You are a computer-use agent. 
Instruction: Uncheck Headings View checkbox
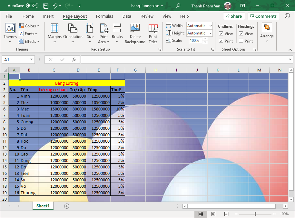pyautogui.click(x=241, y=33)
